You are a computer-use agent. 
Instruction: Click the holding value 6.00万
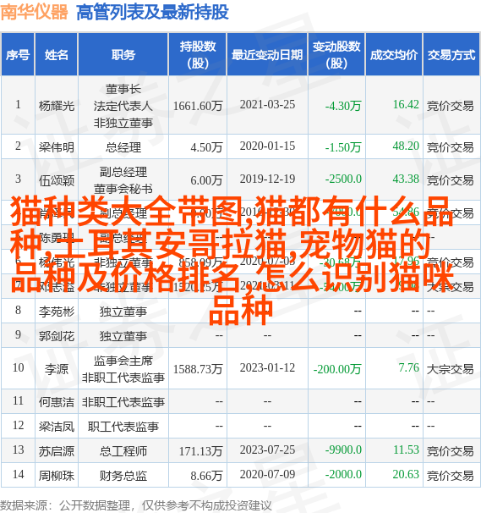point(206,180)
